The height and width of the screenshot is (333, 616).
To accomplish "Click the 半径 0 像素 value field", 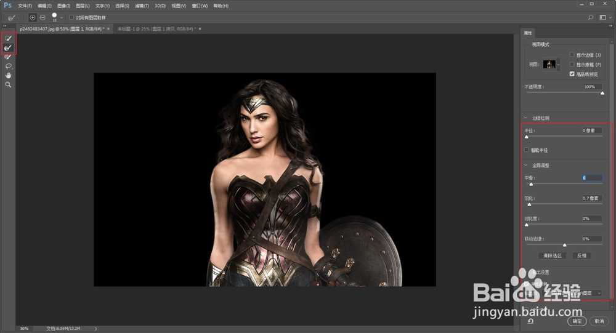I will coord(592,130).
